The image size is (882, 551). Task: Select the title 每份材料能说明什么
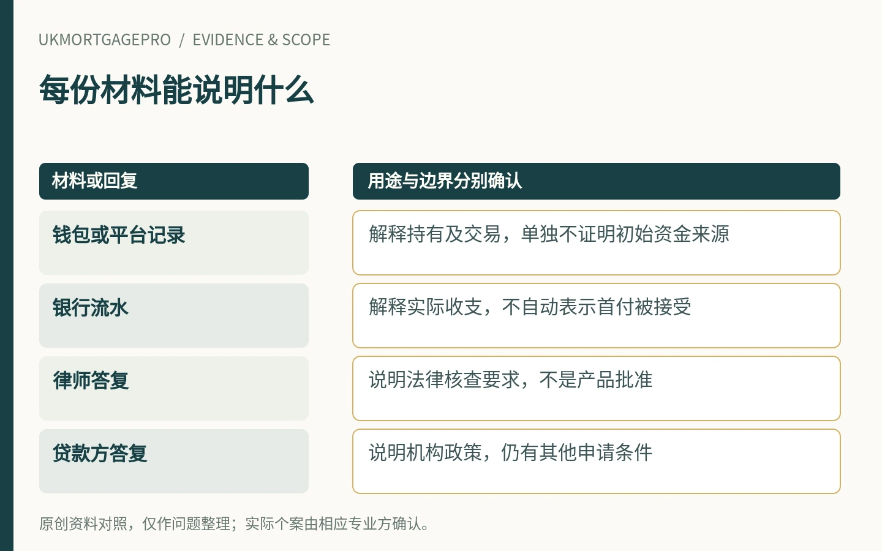pyautogui.click(x=176, y=90)
